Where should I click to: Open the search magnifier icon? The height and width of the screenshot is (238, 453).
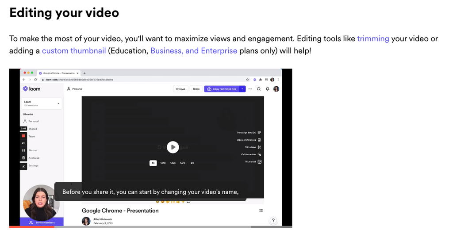coord(259,89)
